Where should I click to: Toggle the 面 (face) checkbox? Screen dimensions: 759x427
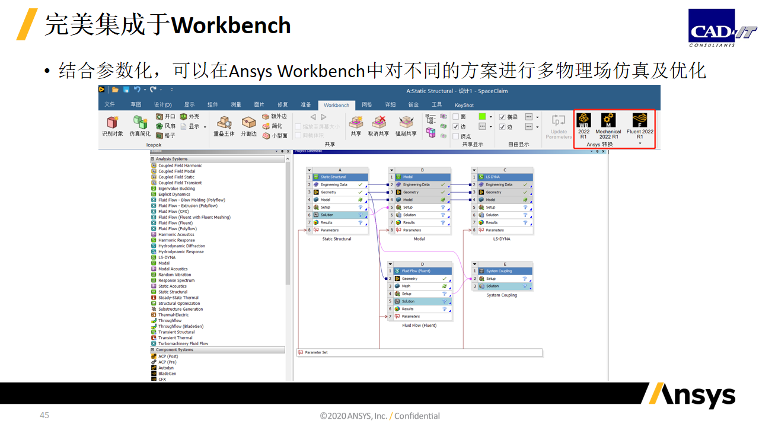point(455,117)
